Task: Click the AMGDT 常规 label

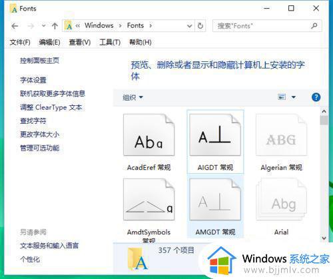Action: point(215,232)
